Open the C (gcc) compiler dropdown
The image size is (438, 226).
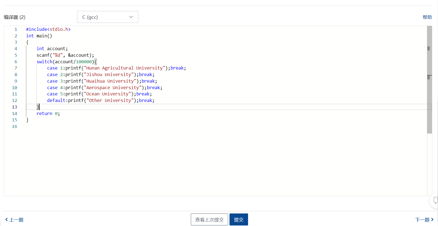107,17
